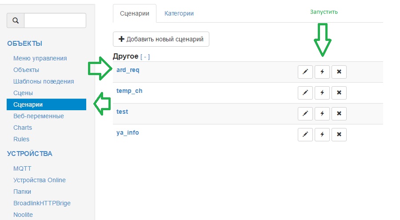Select the Сценарии tab

[x=135, y=13]
